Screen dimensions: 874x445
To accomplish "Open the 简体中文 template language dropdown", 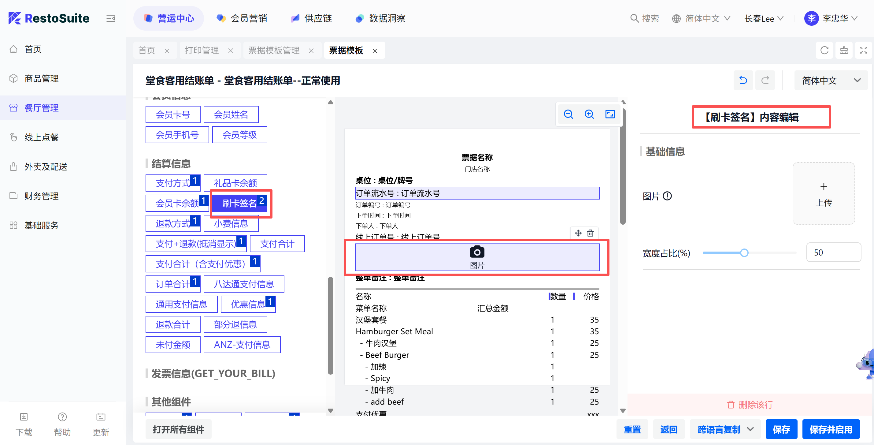I will [831, 80].
